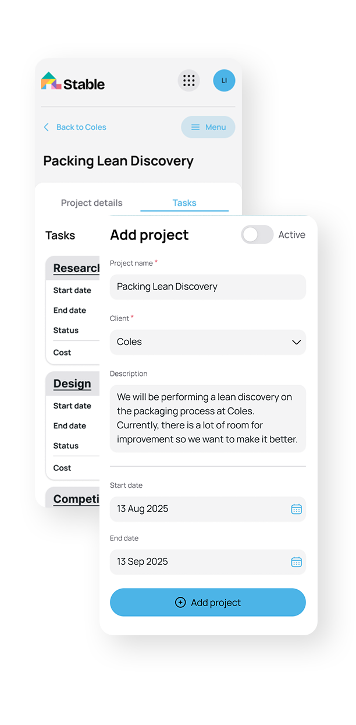Click the plus icon on Add project button
This screenshot has height=725, width=356.
click(180, 603)
